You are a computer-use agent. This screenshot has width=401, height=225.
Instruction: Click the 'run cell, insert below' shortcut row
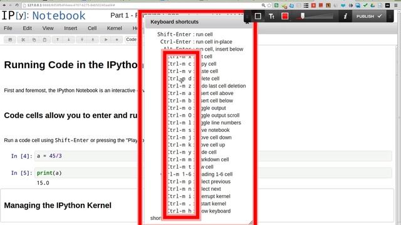(203, 49)
